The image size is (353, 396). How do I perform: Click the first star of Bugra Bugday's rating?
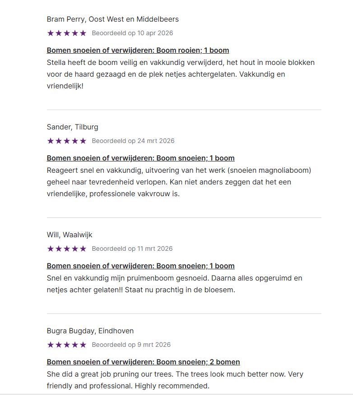(50, 345)
